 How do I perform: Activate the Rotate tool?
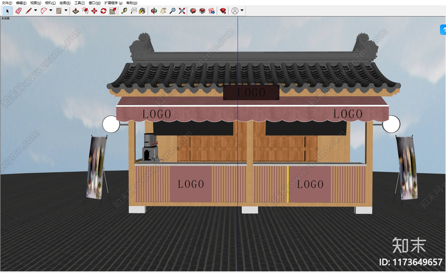tap(103, 11)
